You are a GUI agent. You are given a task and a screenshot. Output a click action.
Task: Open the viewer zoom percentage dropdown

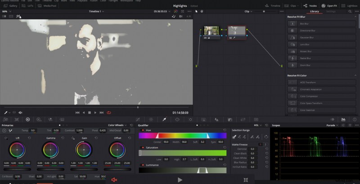click(x=6, y=11)
